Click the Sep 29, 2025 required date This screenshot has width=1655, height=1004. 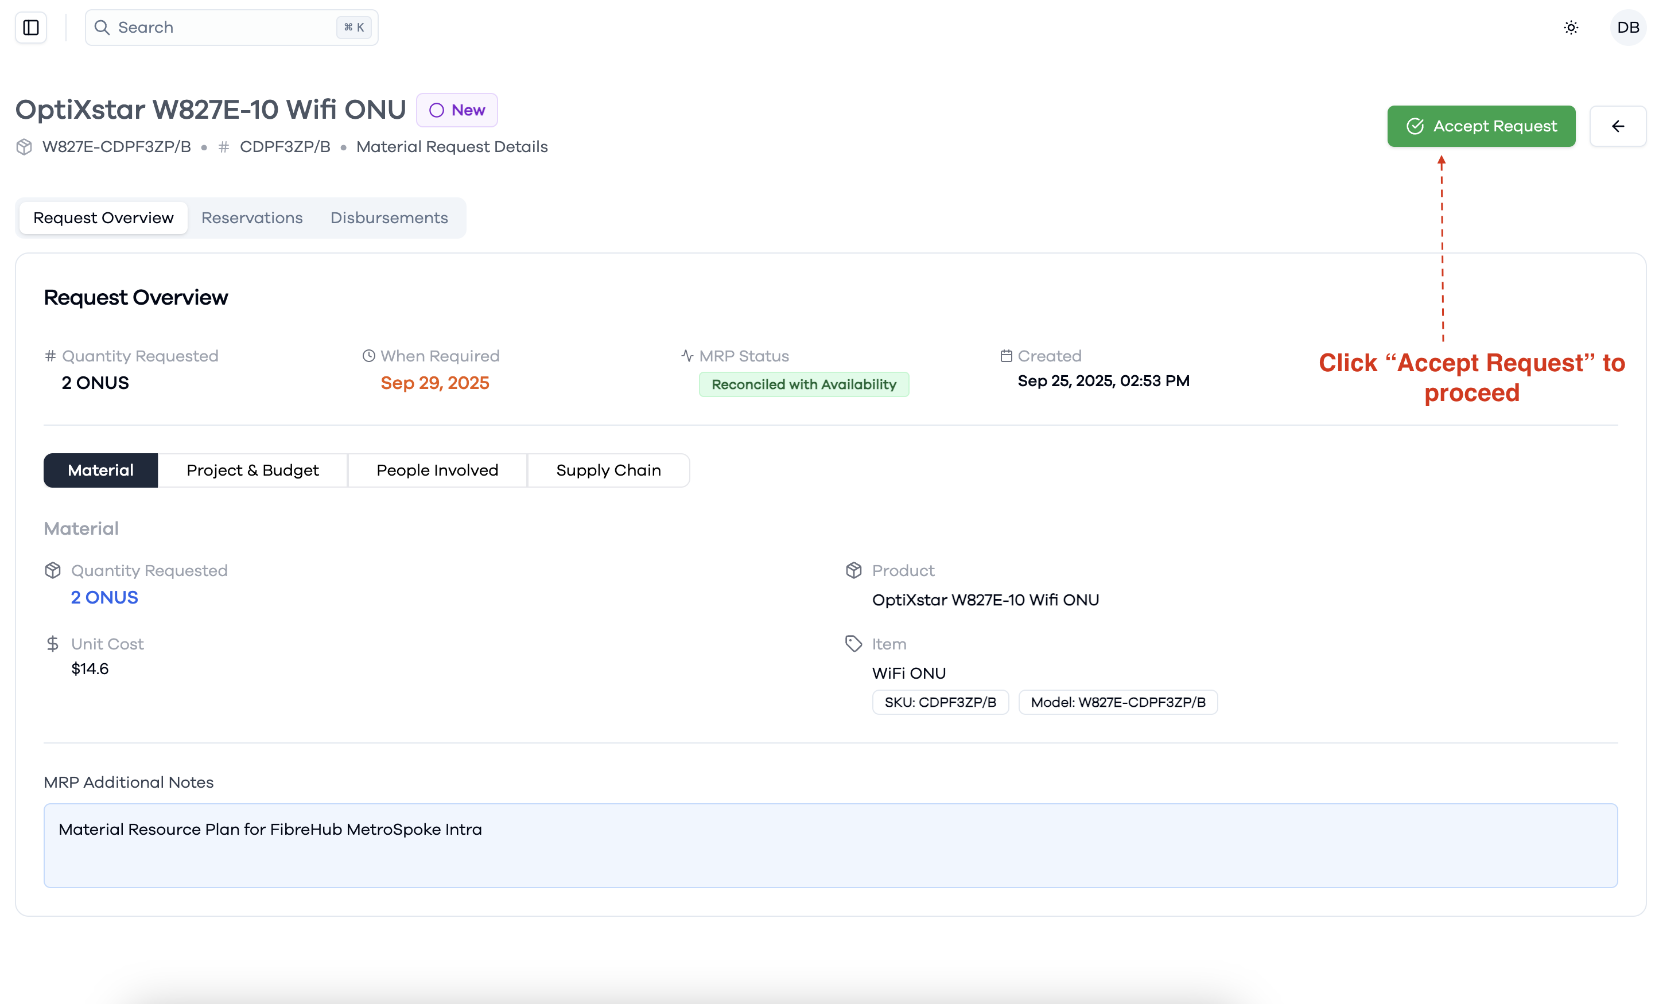click(435, 383)
